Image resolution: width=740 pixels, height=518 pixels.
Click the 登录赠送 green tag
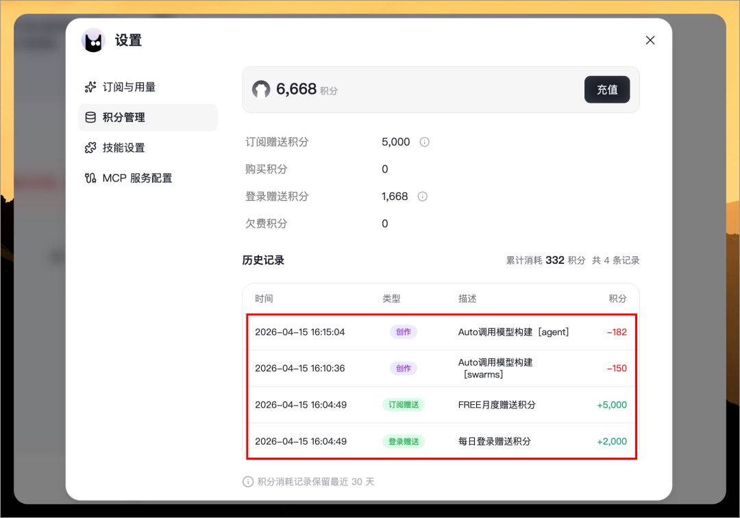point(404,441)
